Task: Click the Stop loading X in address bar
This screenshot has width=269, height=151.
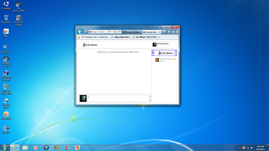Action: [120, 32]
